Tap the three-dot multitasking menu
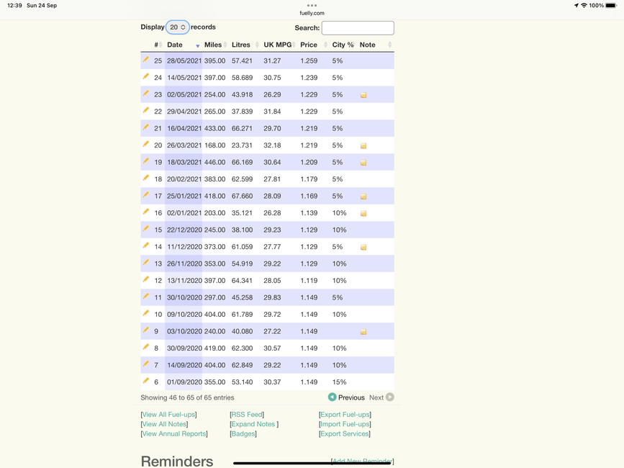The height and width of the screenshot is (468, 624). click(x=312, y=5)
